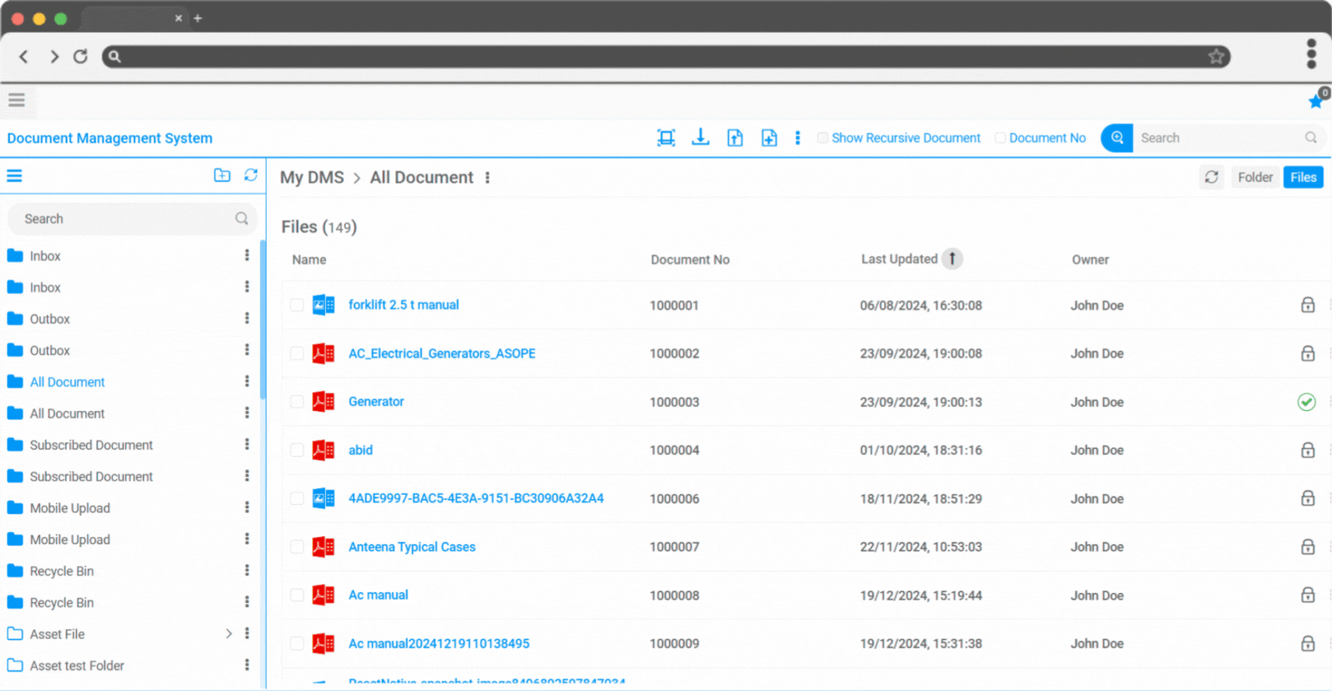
Task: Open options menu next to All Document breadcrumb
Action: pyautogui.click(x=488, y=178)
